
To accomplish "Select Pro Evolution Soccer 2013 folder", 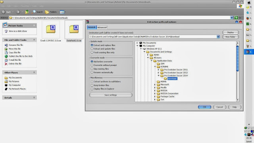I will pyautogui.click(x=176, y=72).
